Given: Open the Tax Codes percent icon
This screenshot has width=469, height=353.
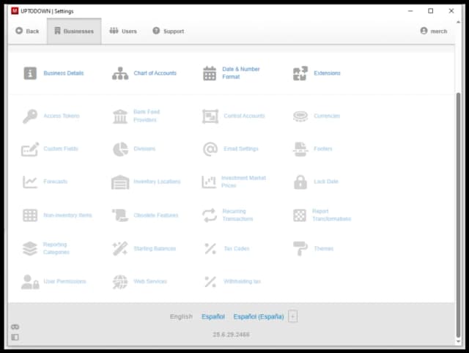Looking at the screenshot, I should [210, 248].
